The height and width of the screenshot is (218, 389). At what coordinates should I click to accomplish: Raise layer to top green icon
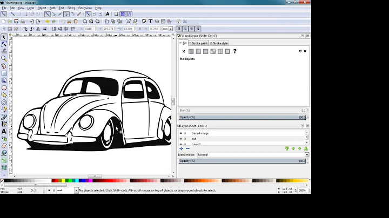287,148
